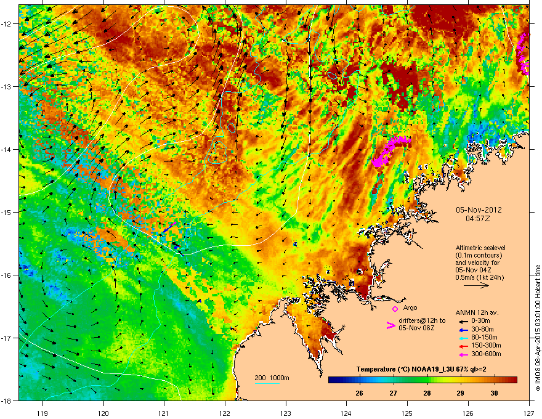
Task: Click the longitude axis label 119
Action: pyautogui.click(x=42, y=413)
